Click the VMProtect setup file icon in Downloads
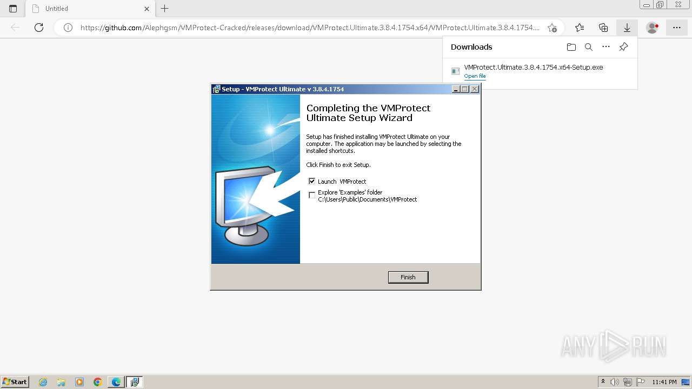Image resolution: width=692 pixels, height=389 pixels. 455,71
